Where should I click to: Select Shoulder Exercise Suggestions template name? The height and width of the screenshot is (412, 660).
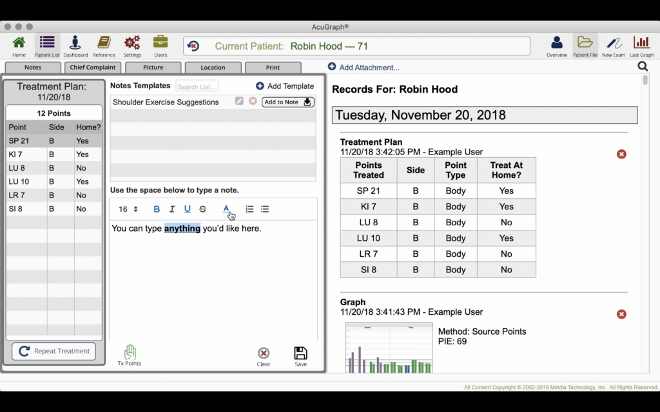pyautogui.click(x=166, y=102)
